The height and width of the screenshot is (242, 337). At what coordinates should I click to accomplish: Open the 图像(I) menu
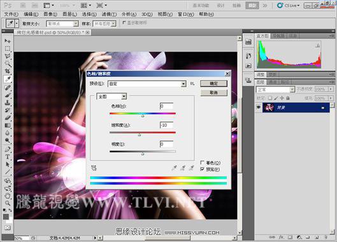pyautogui.click(x=50, y=14)
